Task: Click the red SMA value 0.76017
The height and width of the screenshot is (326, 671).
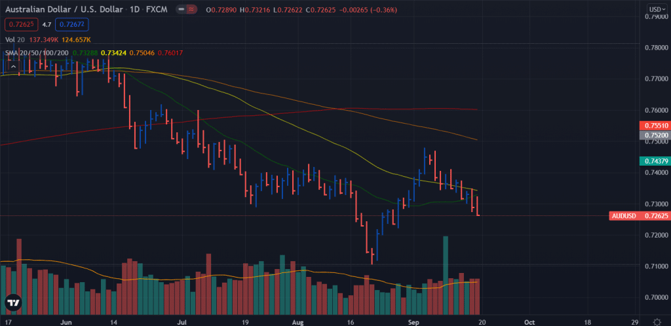Action: point(170,53)
